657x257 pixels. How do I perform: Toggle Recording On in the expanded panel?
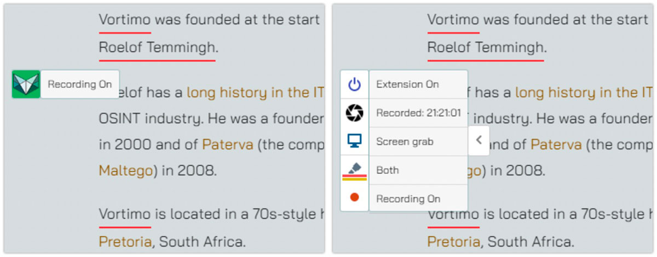(x=418, y=198)
